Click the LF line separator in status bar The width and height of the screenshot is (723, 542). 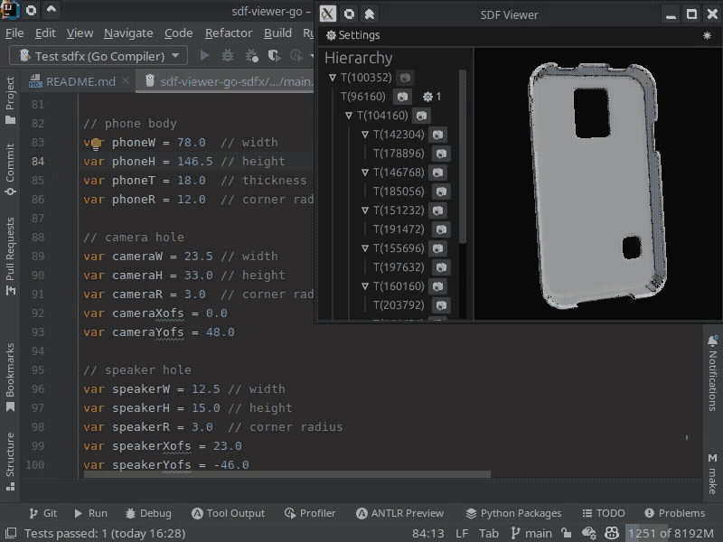pos(462,533)
